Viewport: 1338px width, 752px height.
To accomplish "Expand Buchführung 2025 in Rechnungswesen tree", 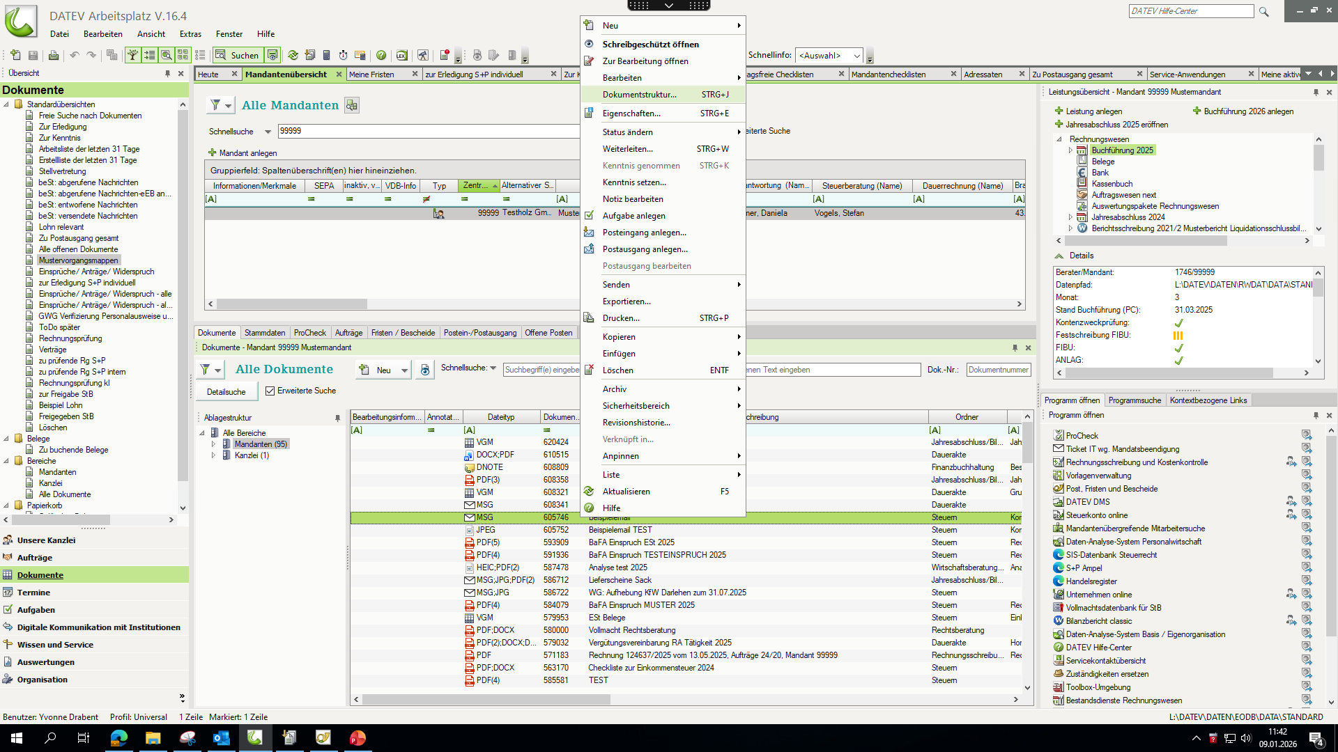I will point(1071,150).
